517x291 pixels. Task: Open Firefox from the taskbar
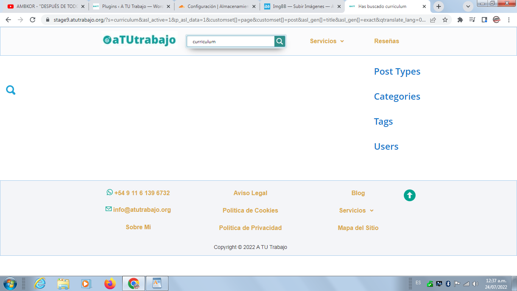(110, 283)
